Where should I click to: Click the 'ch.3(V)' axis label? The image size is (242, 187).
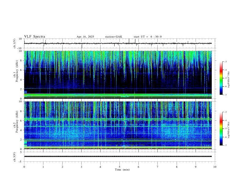pyautogui.click(x=15, y=157)
